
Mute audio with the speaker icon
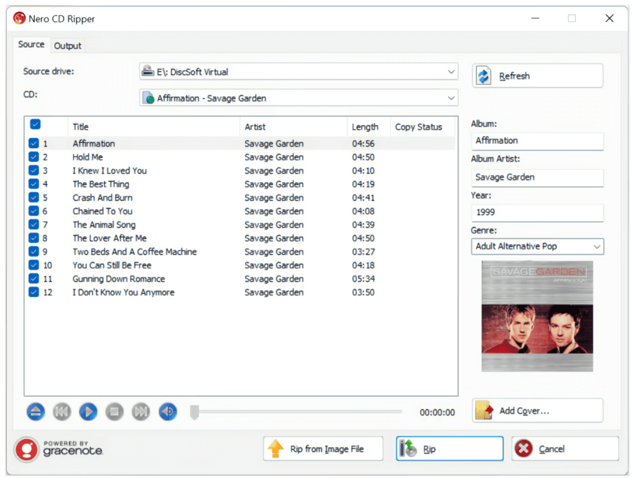pyautogui.click(x=167, y=411)
